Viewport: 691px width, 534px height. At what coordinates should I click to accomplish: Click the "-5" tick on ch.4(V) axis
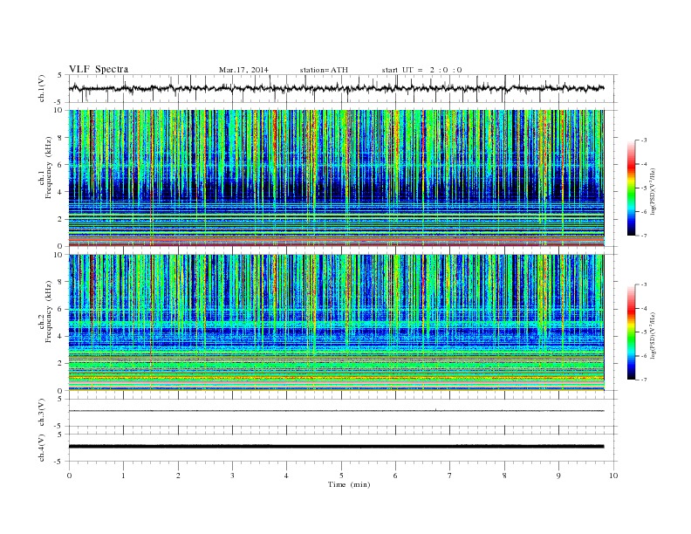pyautogui.click(x=59, y=462)
